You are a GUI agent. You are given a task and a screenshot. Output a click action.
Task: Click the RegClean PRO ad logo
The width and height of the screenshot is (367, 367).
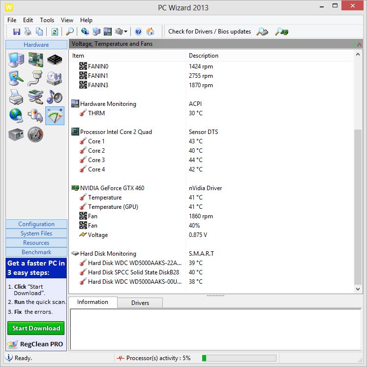tap(35, 344)
